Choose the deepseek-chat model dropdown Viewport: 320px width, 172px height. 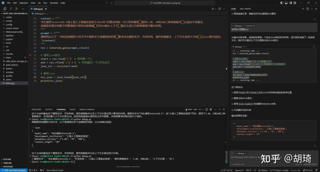tap(237, 164)
